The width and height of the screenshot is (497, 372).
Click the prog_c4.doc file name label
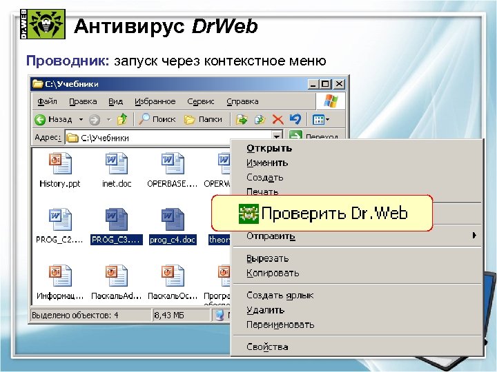tap(173, 240)
